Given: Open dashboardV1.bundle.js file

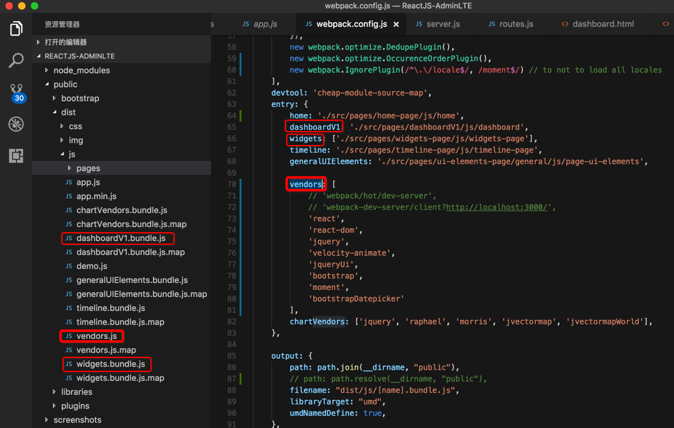Looking at the screenshot, I should (120, 238).
